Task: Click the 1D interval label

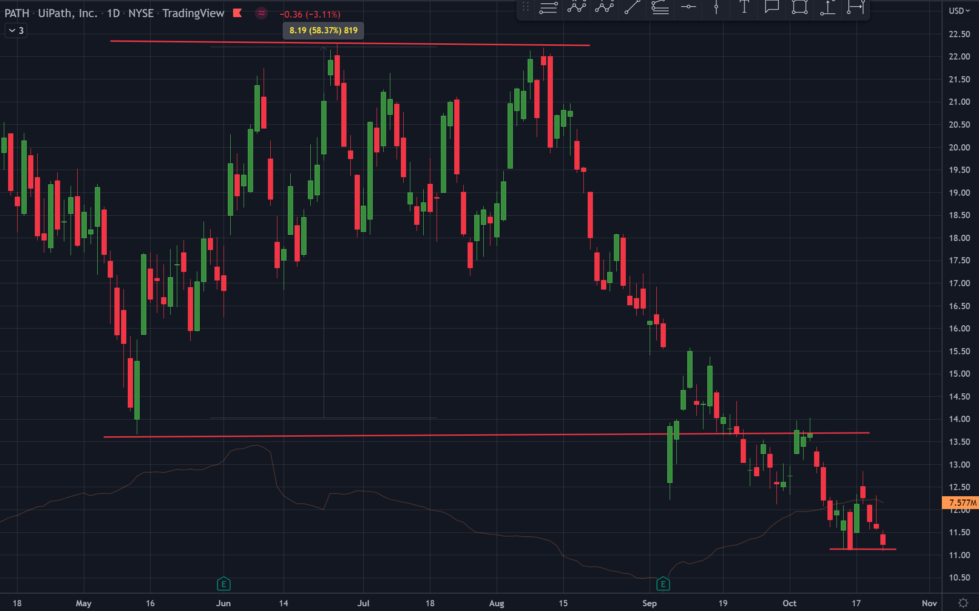Action: point(113,13)
